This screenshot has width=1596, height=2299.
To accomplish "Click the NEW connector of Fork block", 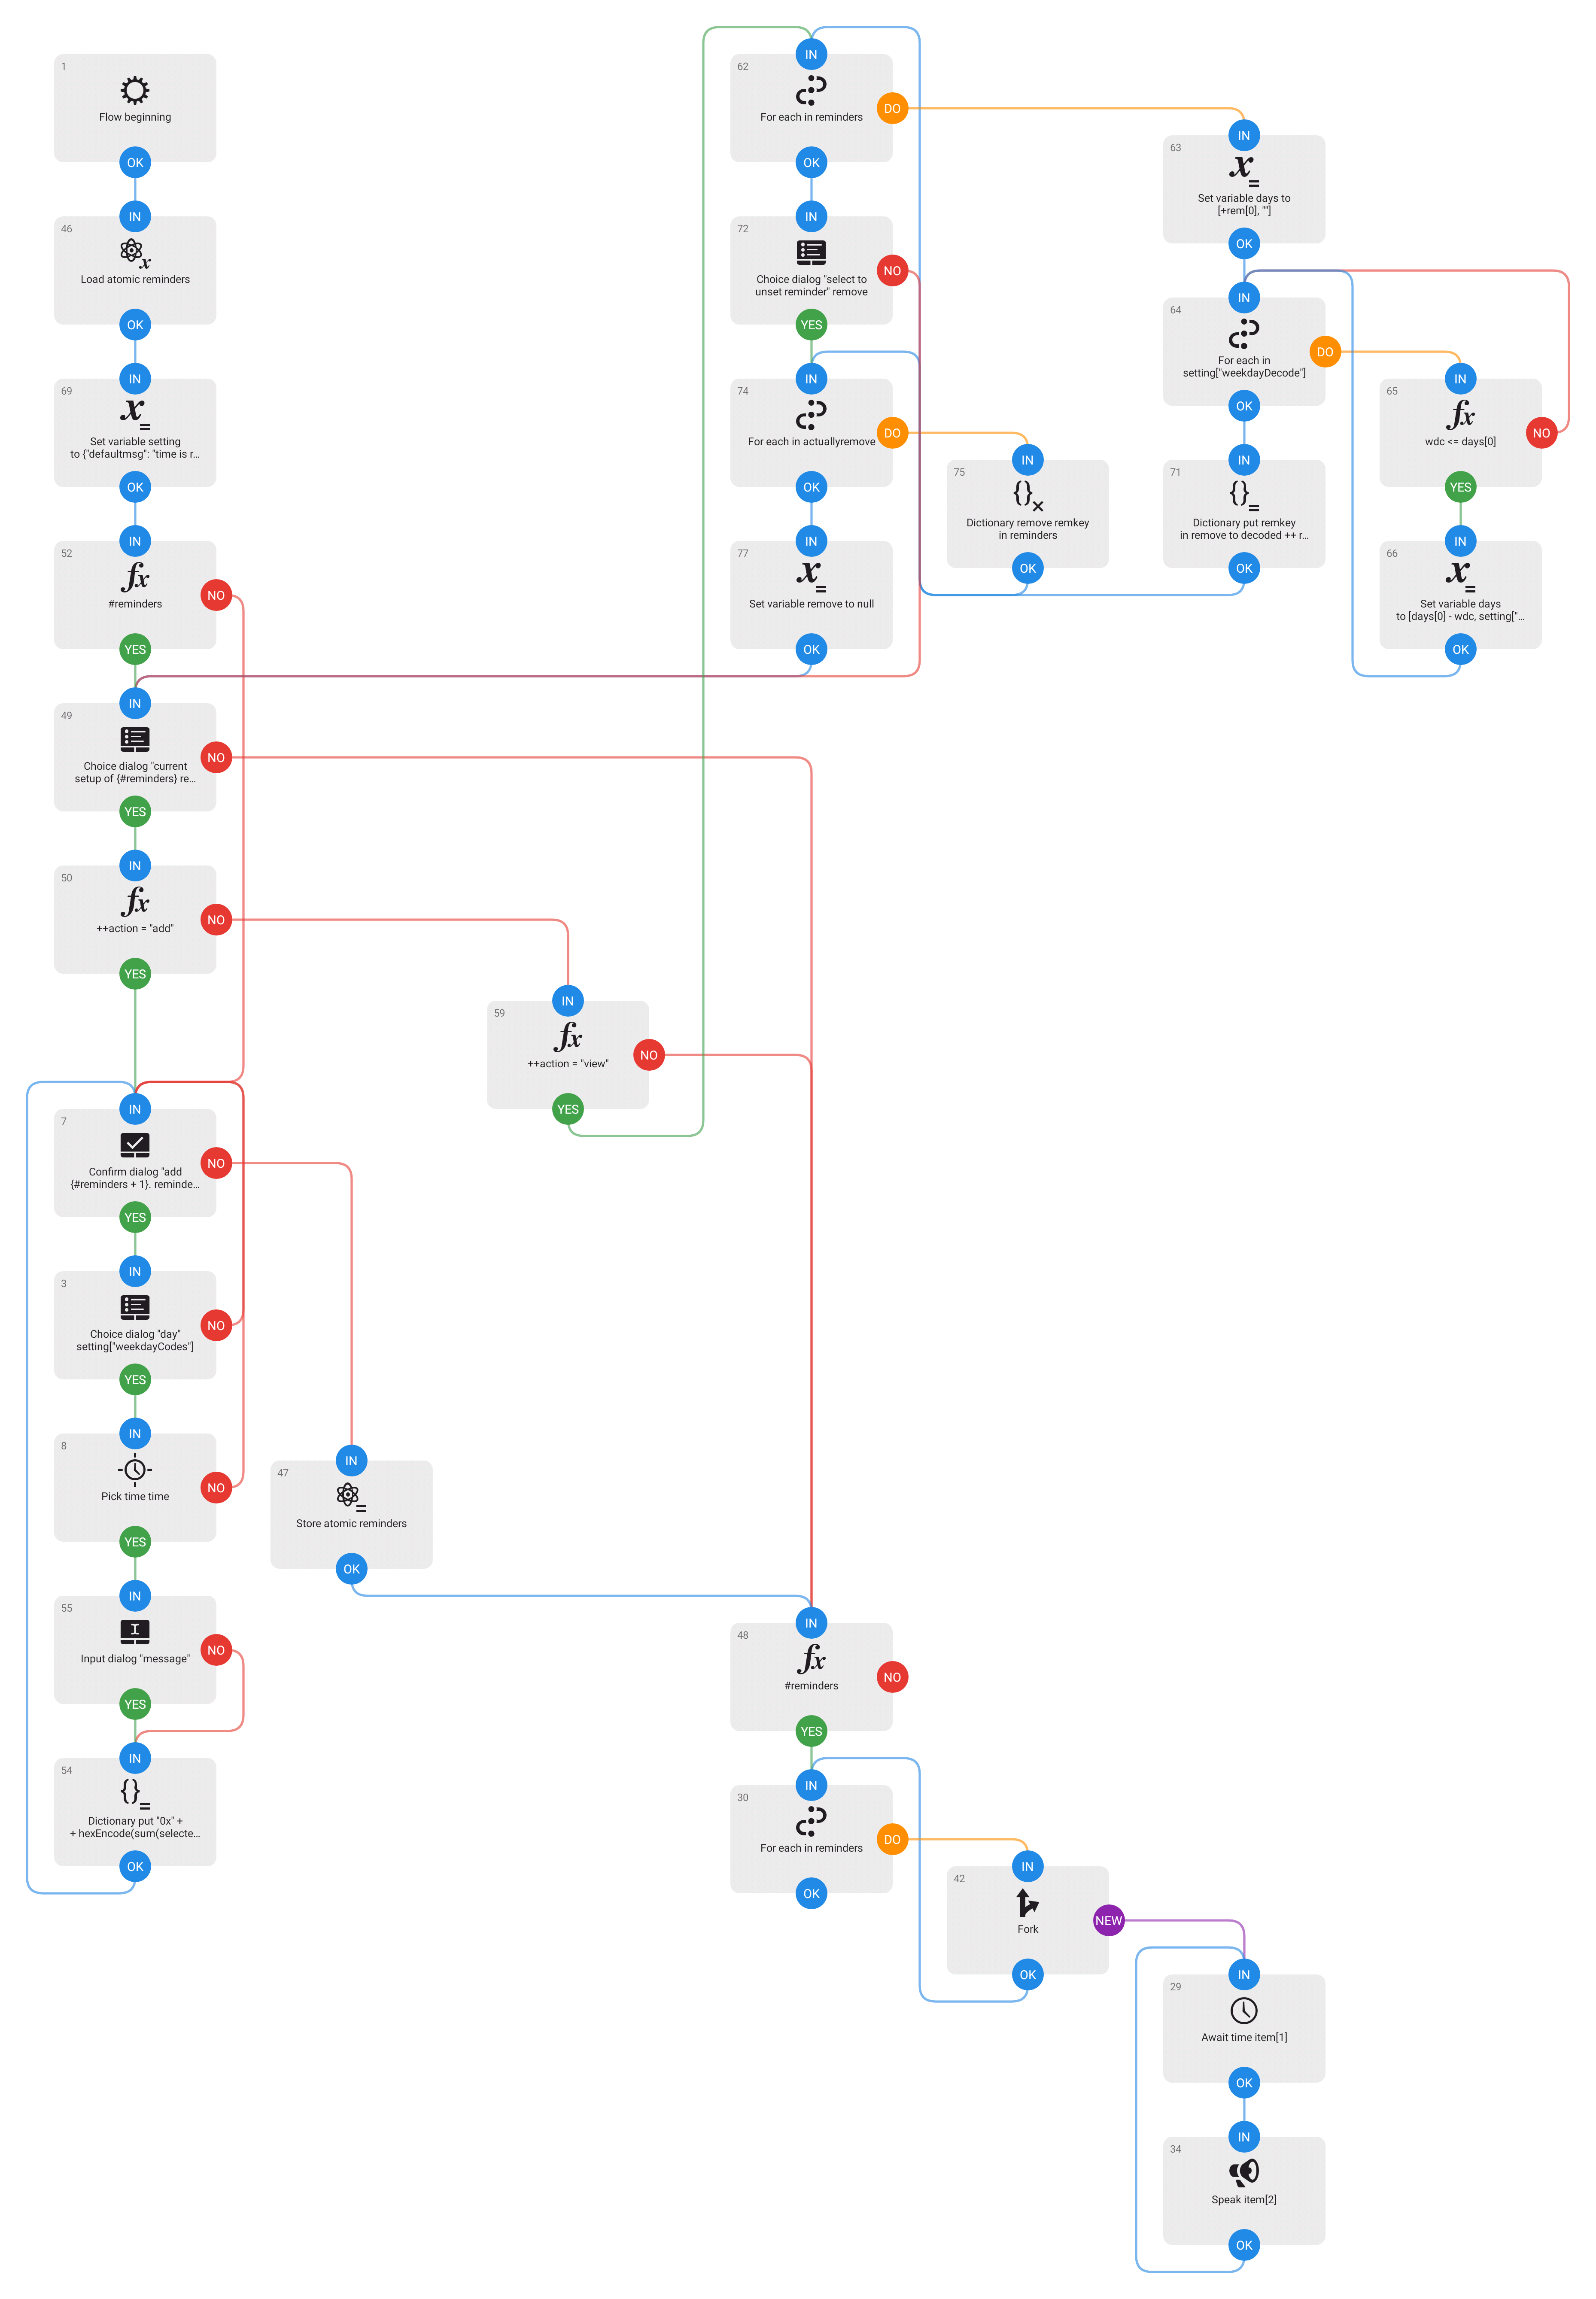I will click(x=1109, y=1920).
